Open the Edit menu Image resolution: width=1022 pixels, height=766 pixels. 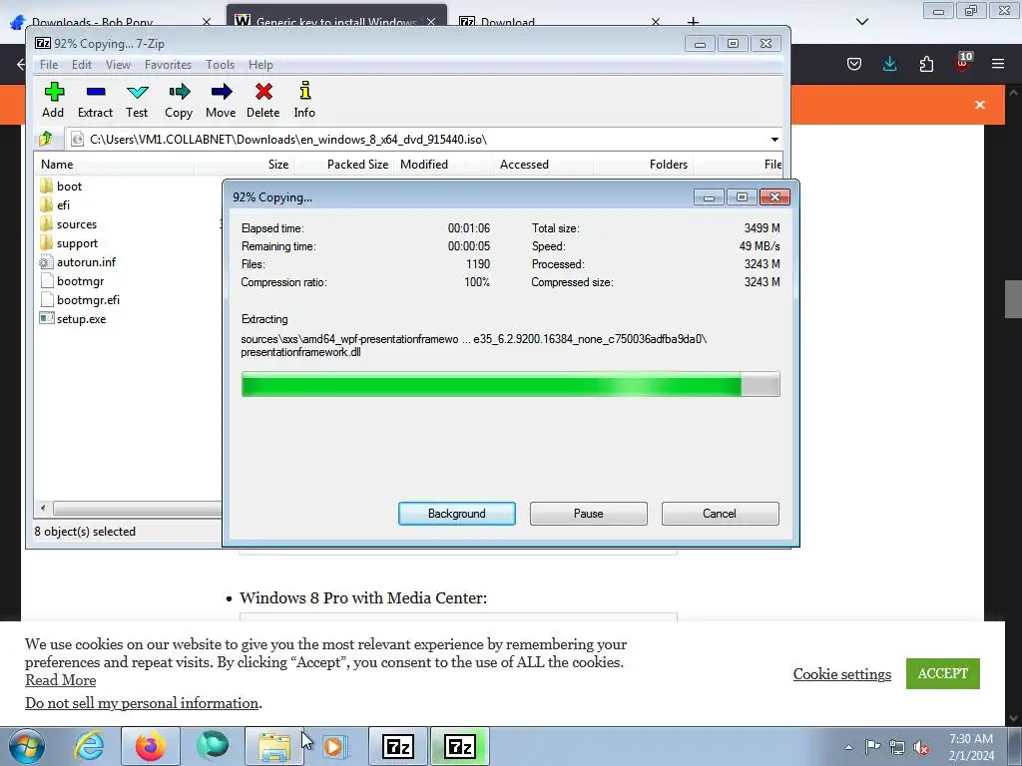(82, 65)
